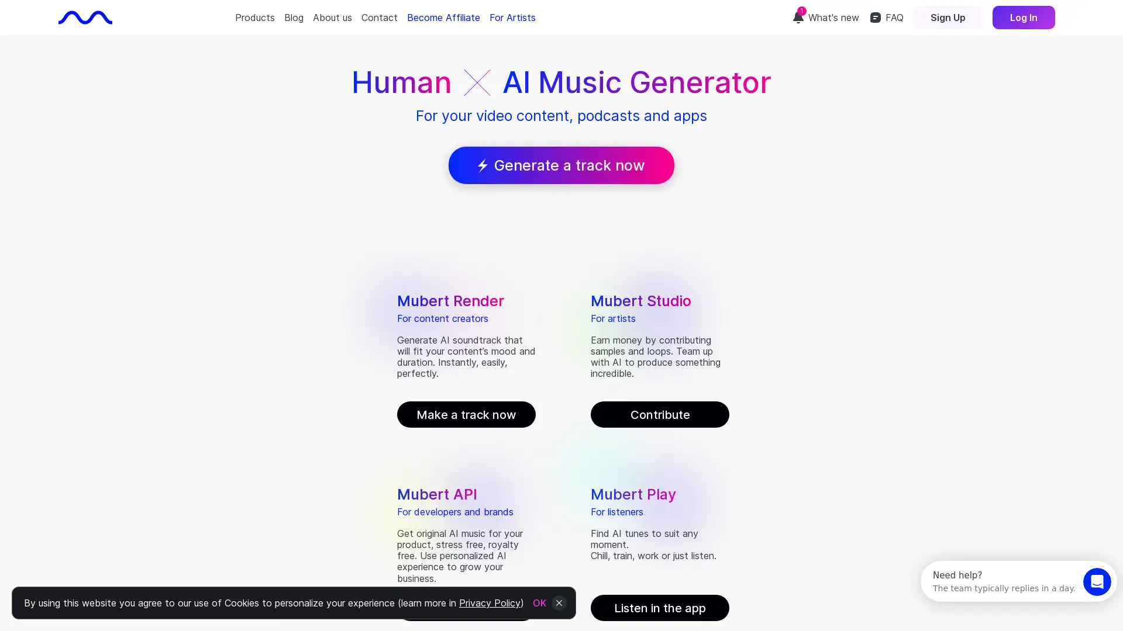
Task: Click the Become Affiliate link
Action: click(443, 17)
